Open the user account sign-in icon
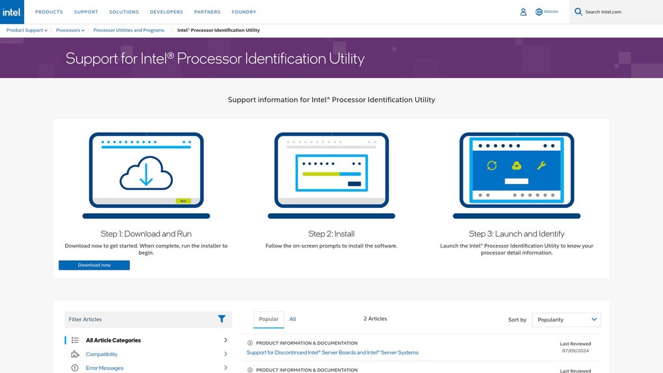Screen dimensions: 663x373 click(523, 12)
